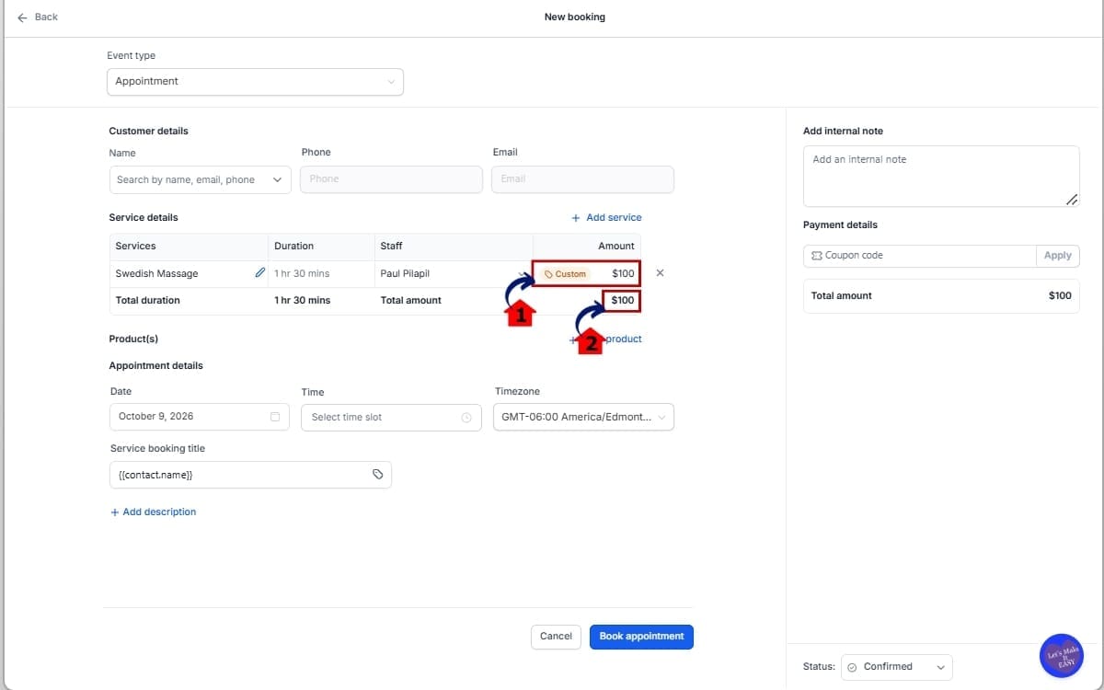Screen dimensions: 1104x690
Task: Click the internal note text area
Action: (x=941, y=176)
